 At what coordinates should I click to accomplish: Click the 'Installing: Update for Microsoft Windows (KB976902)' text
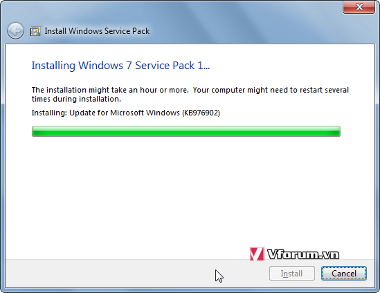126,113
